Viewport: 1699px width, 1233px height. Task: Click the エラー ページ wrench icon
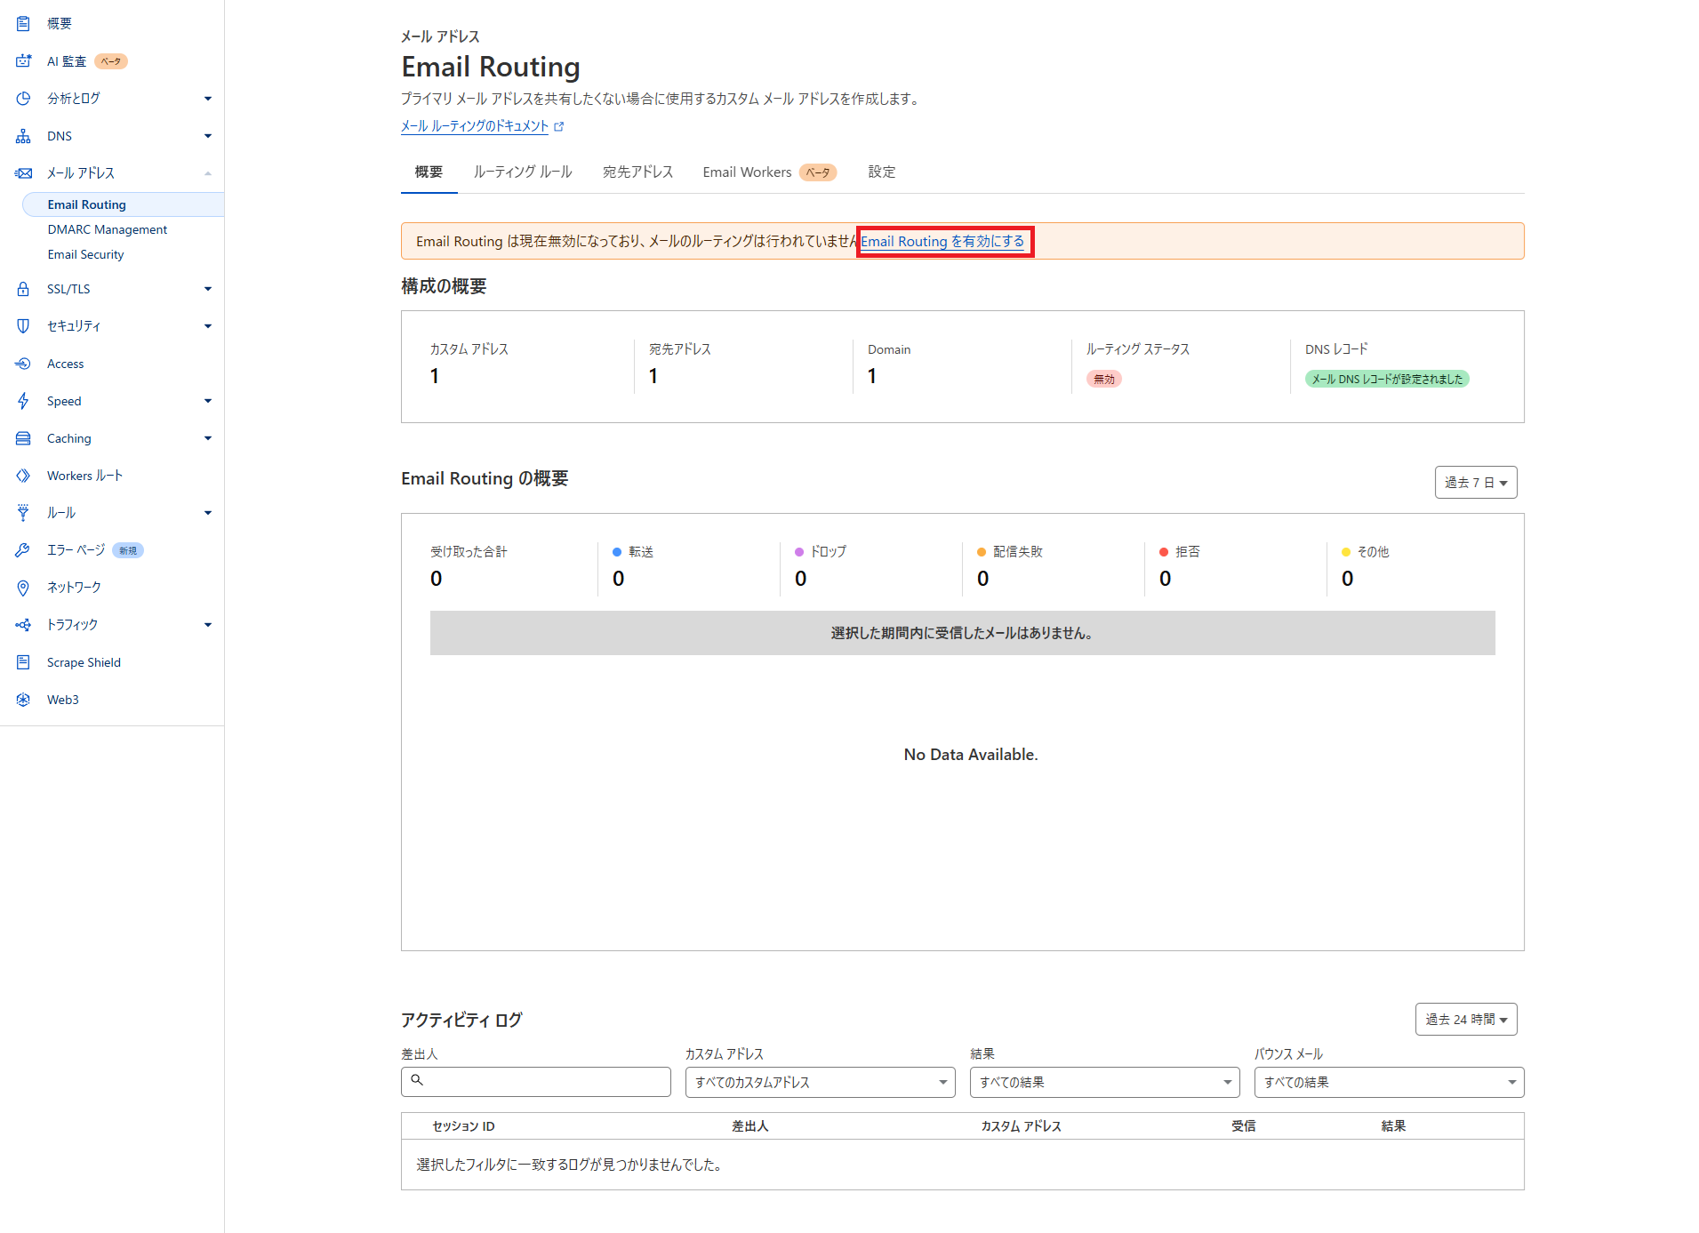(23, 550)
